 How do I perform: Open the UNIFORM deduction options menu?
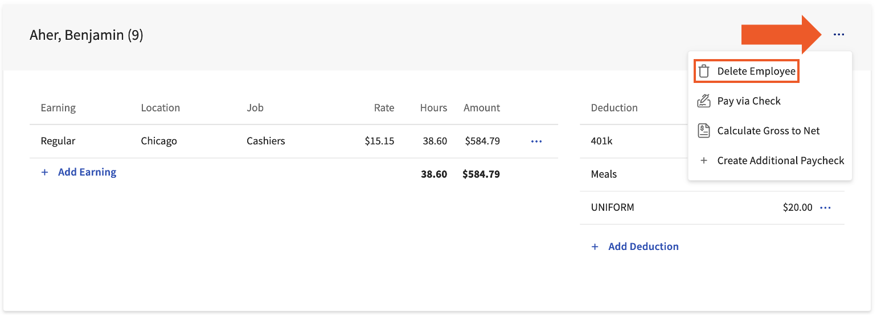coord(825,208)
